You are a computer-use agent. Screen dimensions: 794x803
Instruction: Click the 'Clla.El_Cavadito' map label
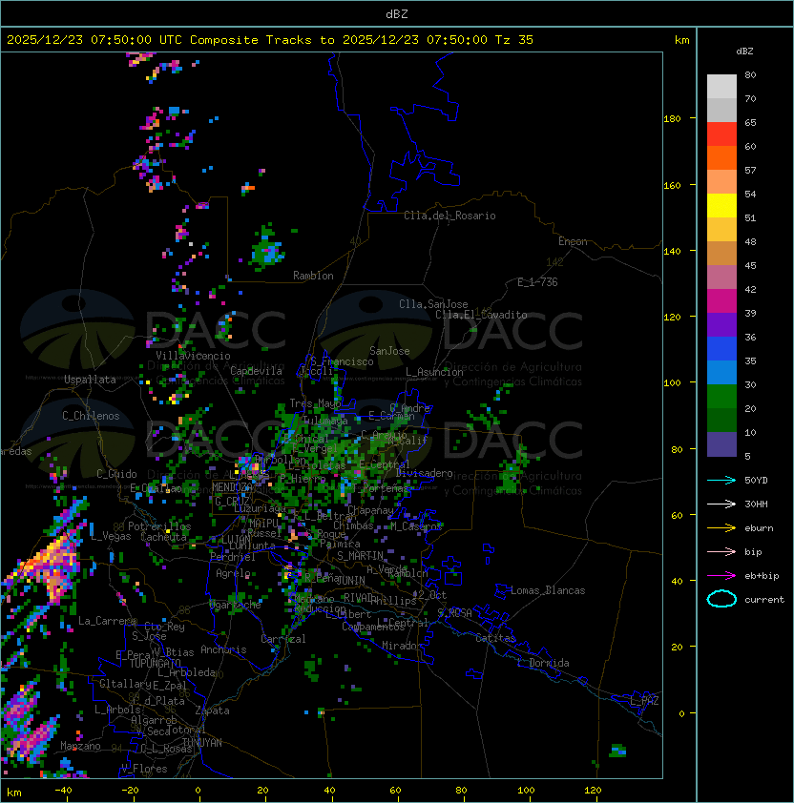[x=481, y=315]
